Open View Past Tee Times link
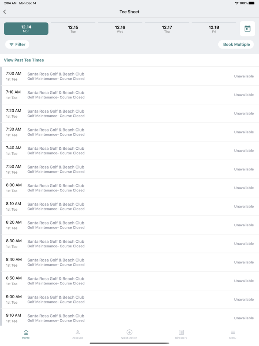 click(x=24, y=60)
